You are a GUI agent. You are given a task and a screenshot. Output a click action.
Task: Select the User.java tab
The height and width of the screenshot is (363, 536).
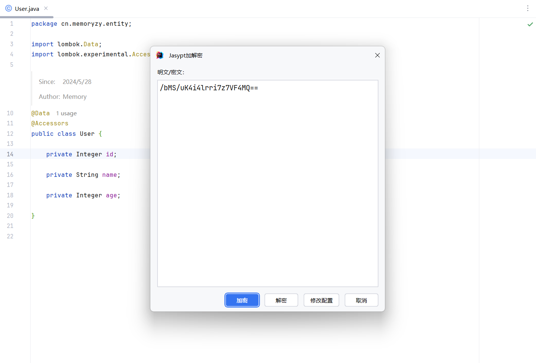coord(27,9)
